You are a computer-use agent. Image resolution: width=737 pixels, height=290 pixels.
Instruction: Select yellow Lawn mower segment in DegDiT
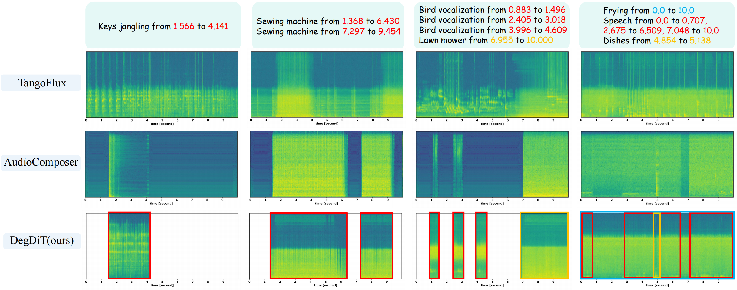tap(544, 245)
